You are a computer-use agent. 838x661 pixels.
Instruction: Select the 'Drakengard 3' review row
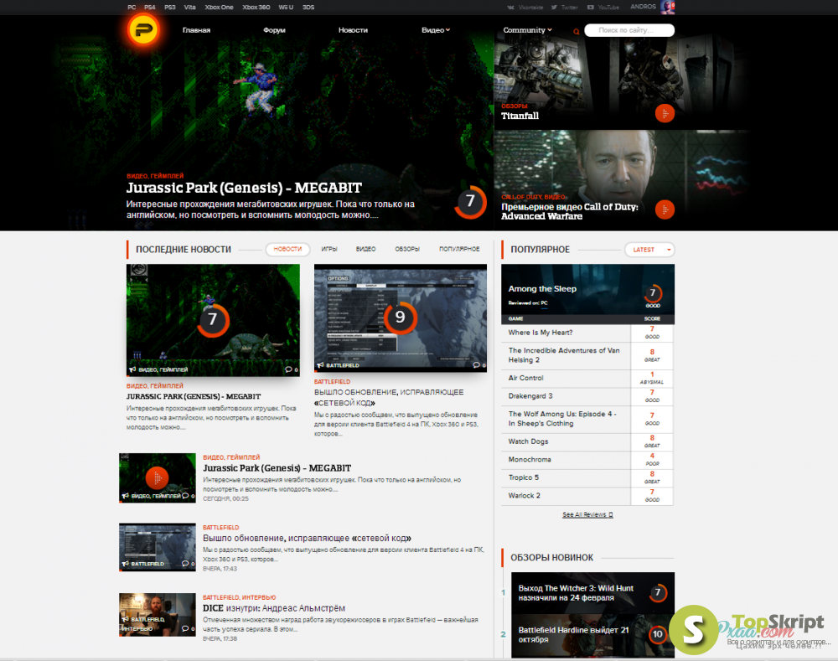click(587, 396)
